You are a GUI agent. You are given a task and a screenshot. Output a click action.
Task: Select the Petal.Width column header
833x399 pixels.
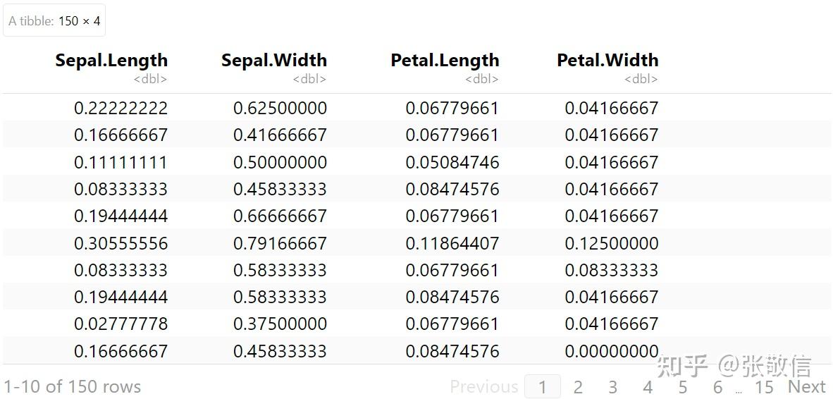[x=607, y=61]
